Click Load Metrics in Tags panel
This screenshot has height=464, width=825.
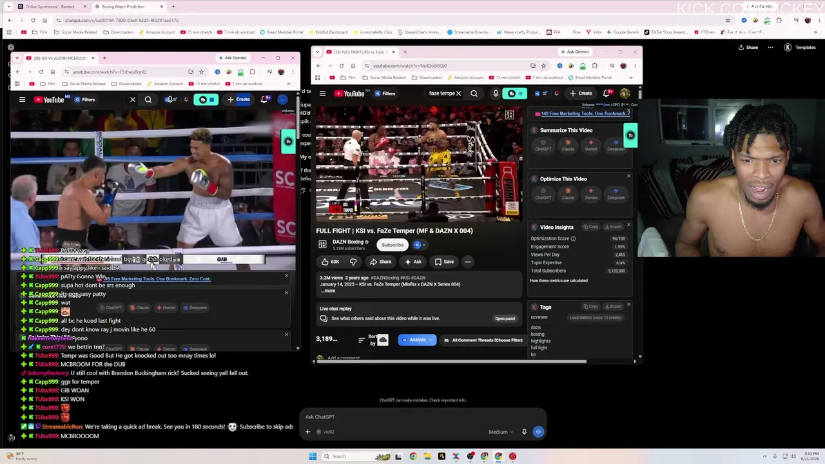595,318
